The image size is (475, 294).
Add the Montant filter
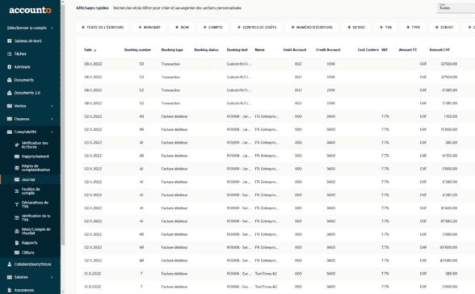coord(149,27)
